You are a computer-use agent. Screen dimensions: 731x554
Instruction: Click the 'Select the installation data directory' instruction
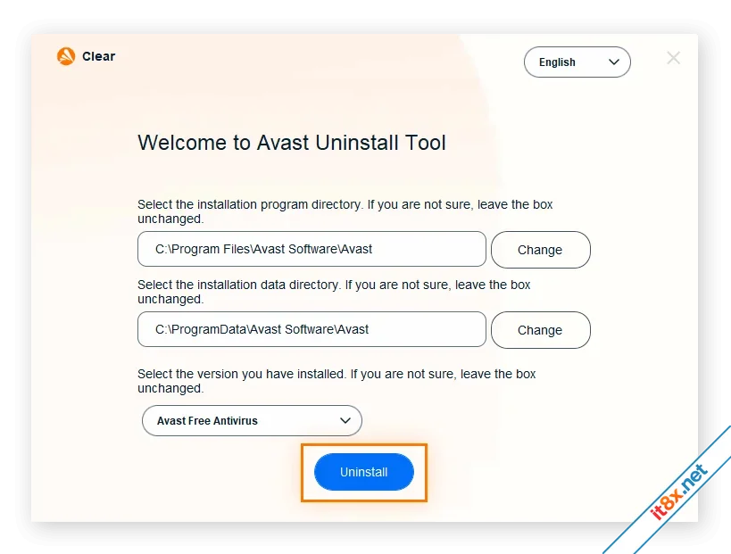click(x=334, y=292)
